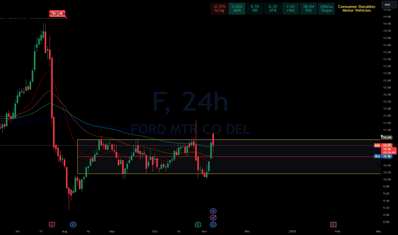Click the 2025 label on the time axis
398x235 pixels.
pos(293,232)
